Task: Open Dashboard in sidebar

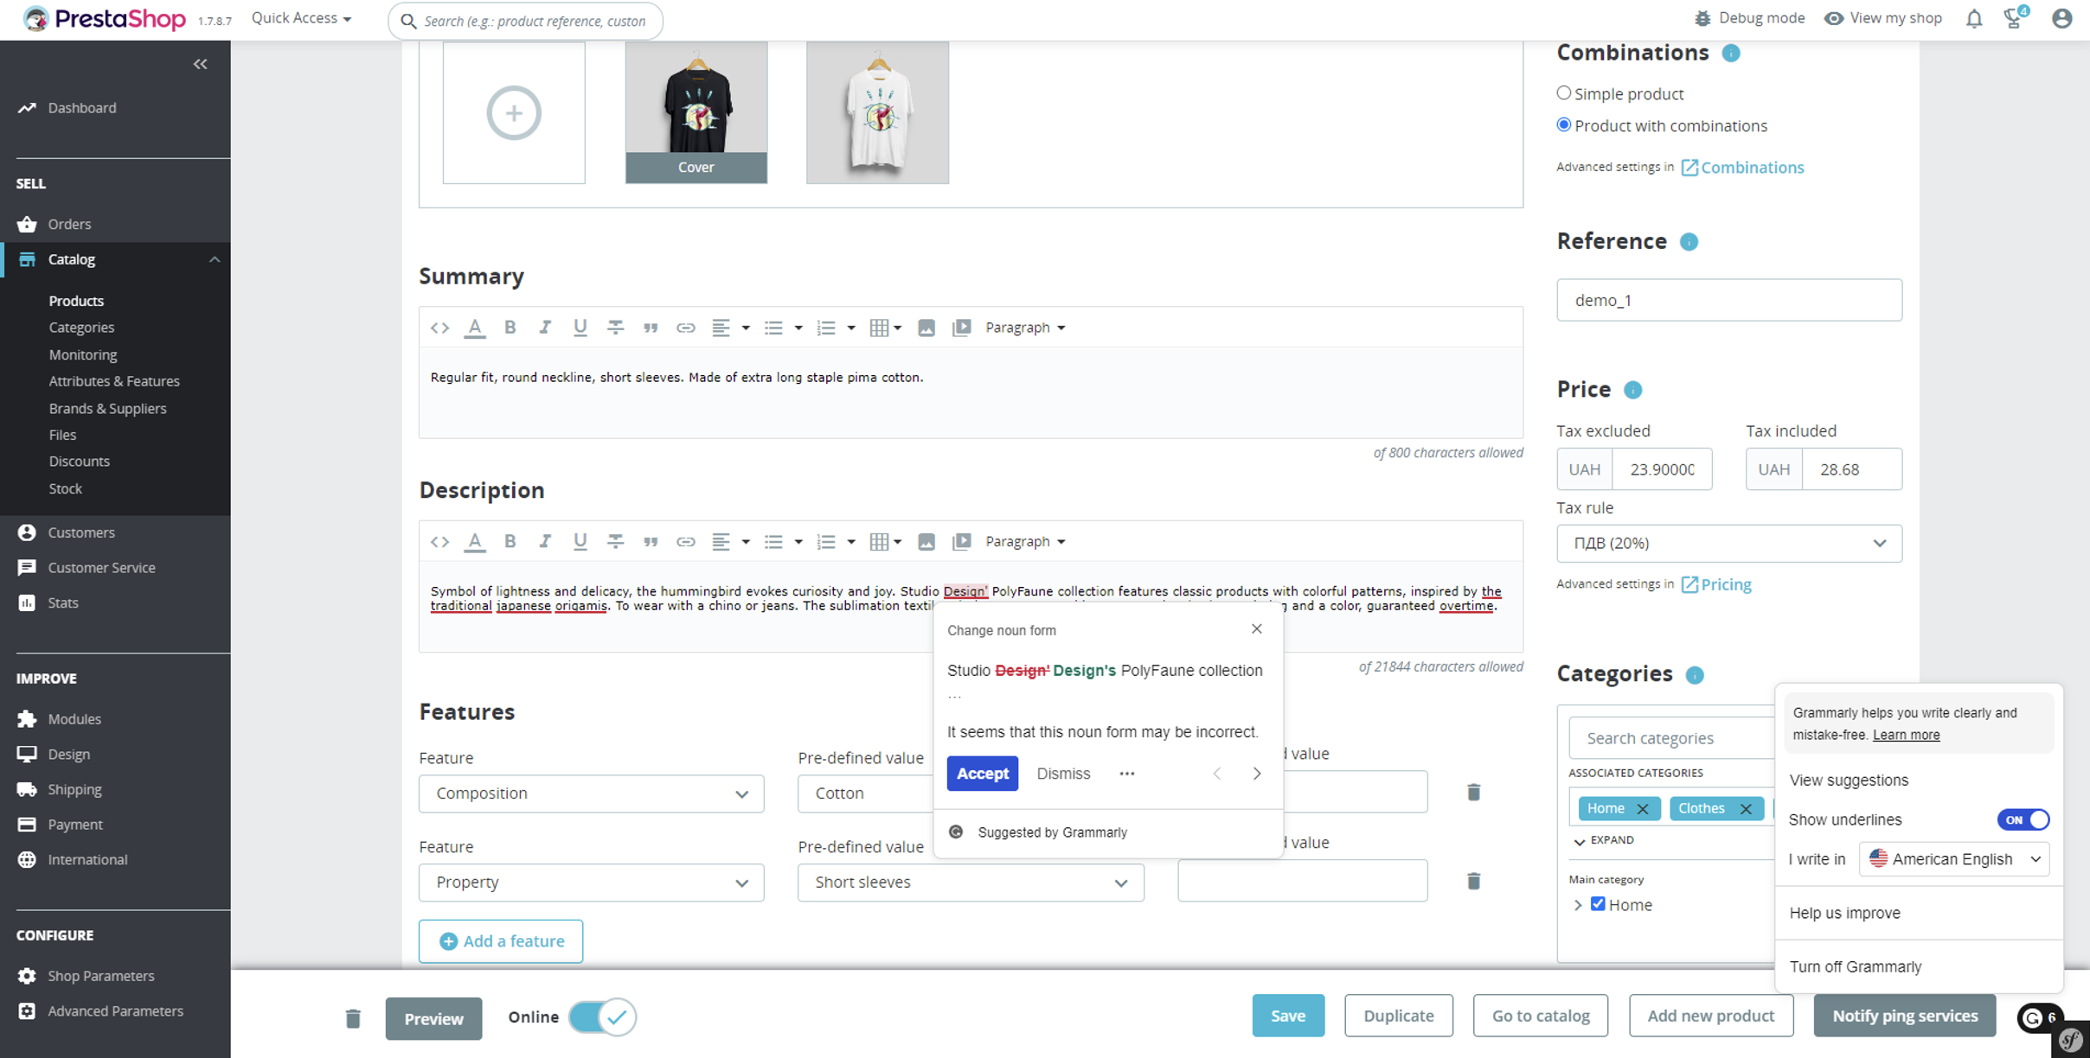Action: click(81, 108)
